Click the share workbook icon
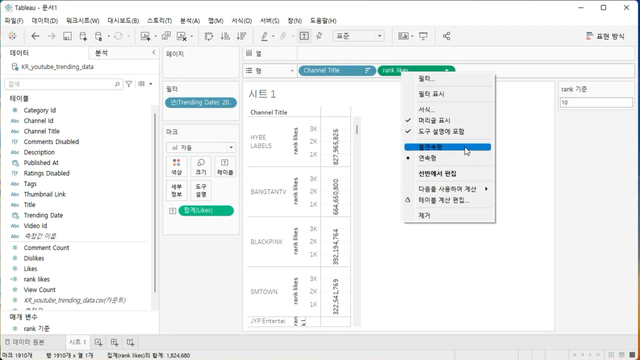Screen dimensions: 640x360 pos(446,36)
